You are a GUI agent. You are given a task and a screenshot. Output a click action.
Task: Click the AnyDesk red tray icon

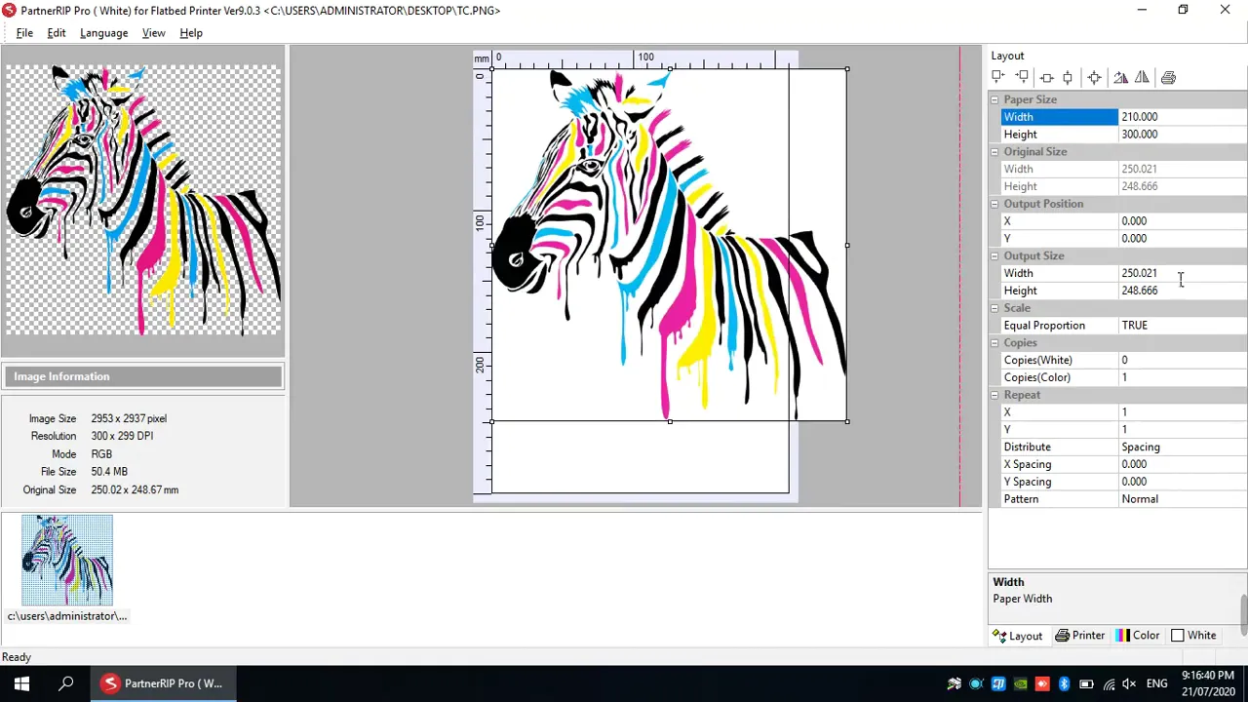coord(1042,683)
